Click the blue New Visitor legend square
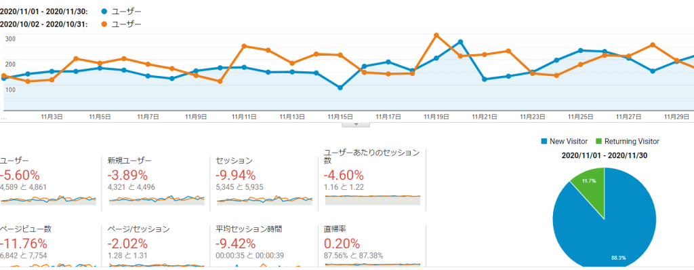This screenshot has width=694, height=270. [544, 141]
